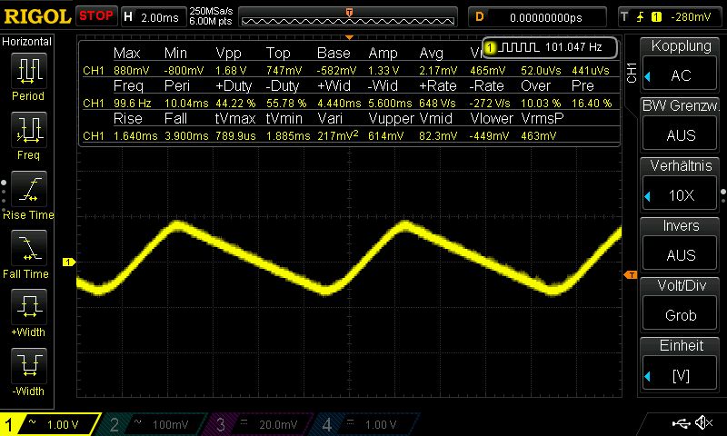This screenshot has height=436, width=727.
Task: Select channel 1 tab at 1.00 V
Action: [49, 424]
